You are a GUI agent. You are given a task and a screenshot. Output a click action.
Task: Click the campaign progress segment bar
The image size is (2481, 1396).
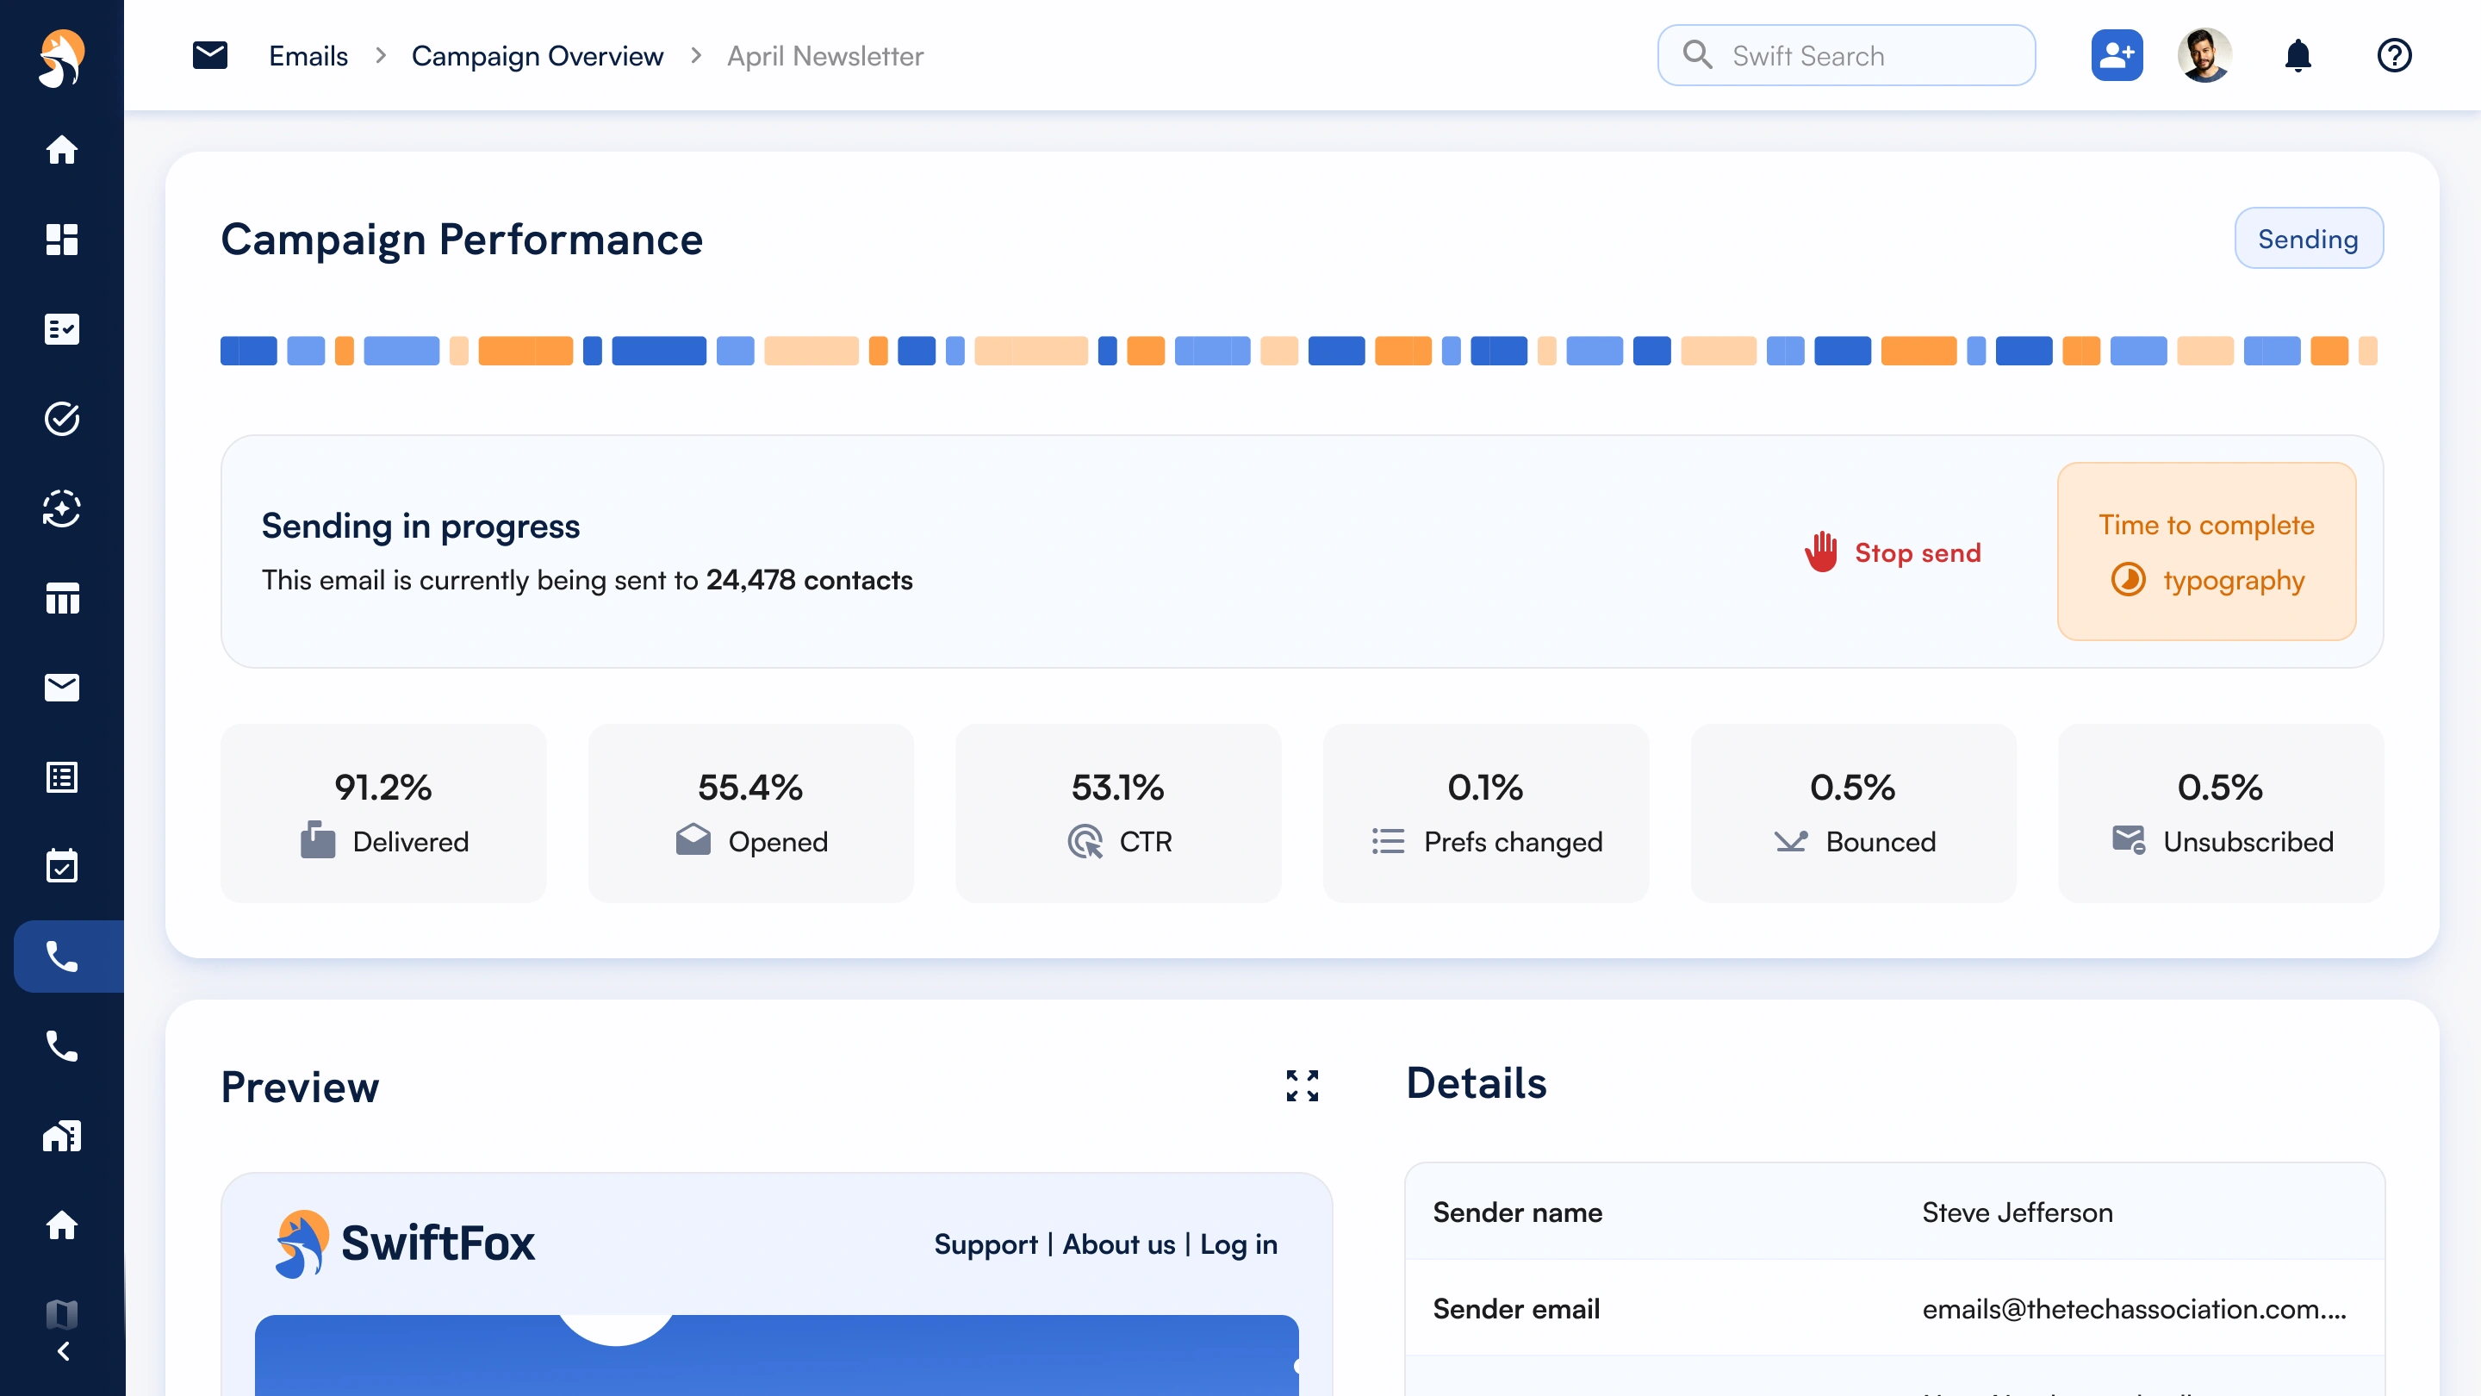[x=1298, y=351]
